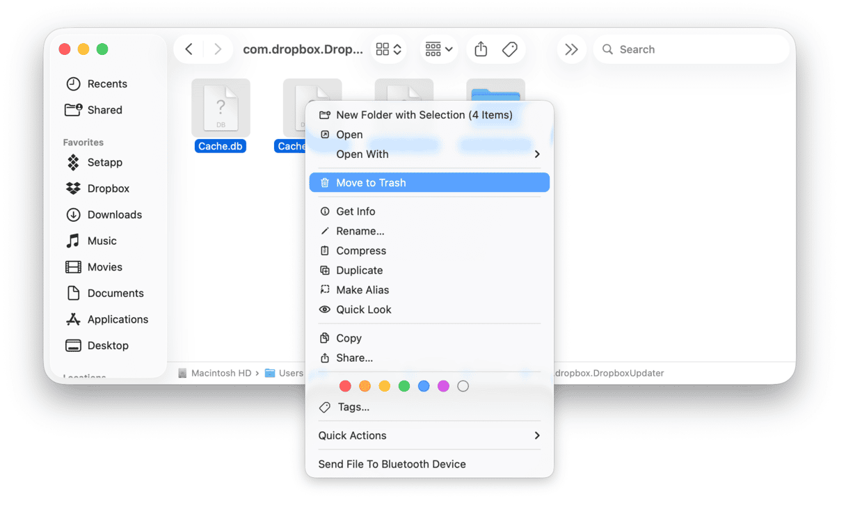Expand the icon view switcher dropdown
The image size is (846, 521).
(x=389, y=49)
